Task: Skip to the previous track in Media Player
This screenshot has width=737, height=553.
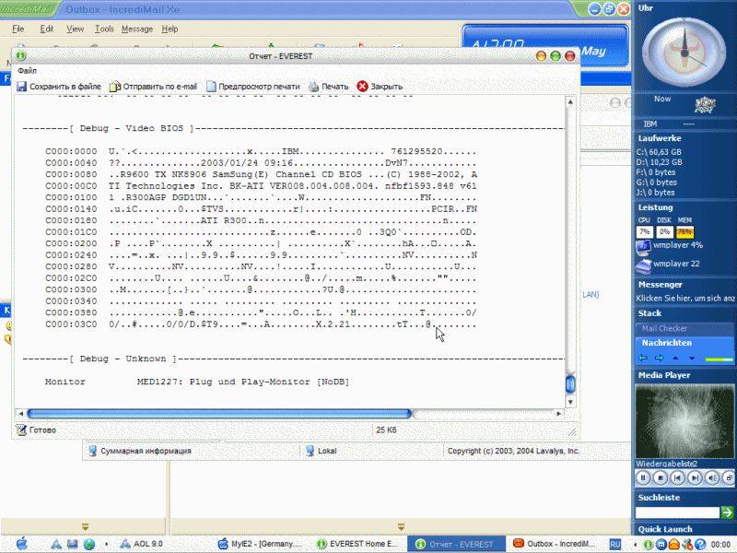Action: (677, 478)
